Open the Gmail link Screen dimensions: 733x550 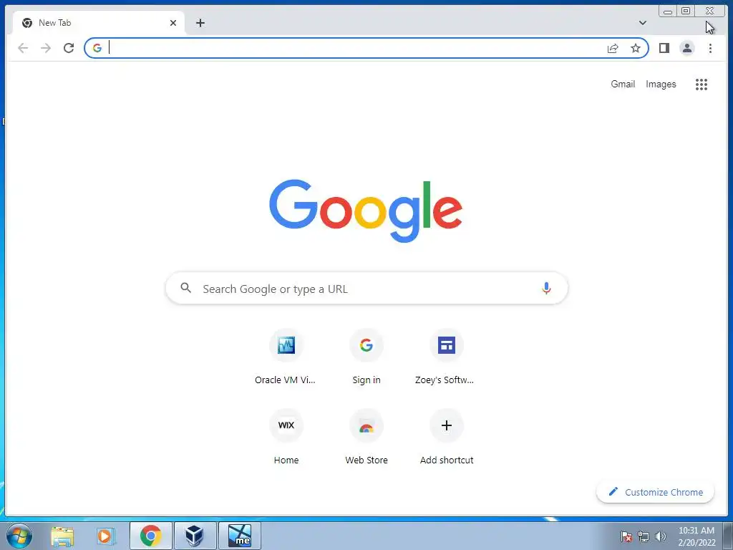(x=623, y=85)
